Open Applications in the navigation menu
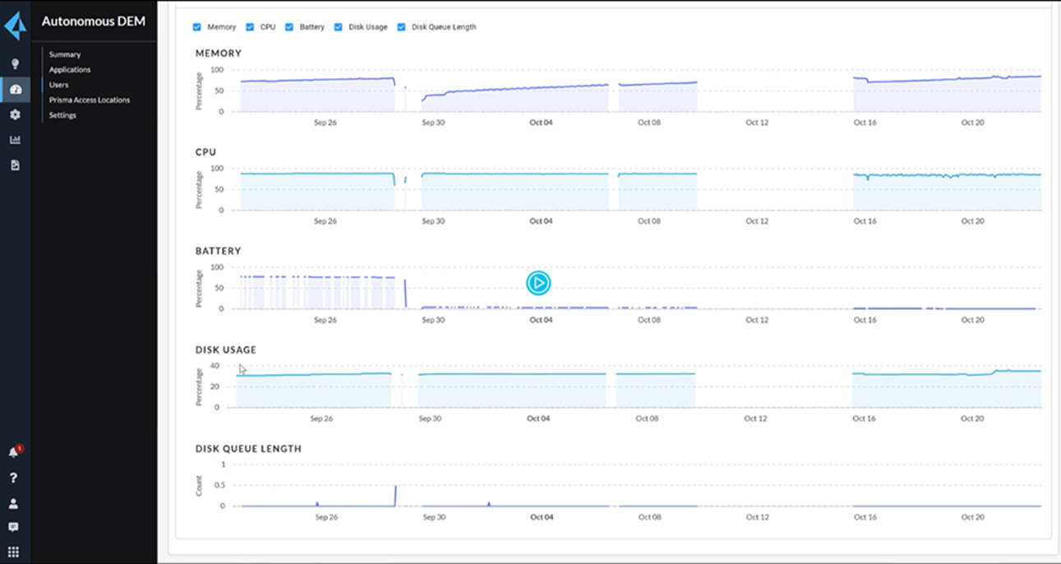The width and height of the screenshot is (1061, 564). click(x=70, y=70)
